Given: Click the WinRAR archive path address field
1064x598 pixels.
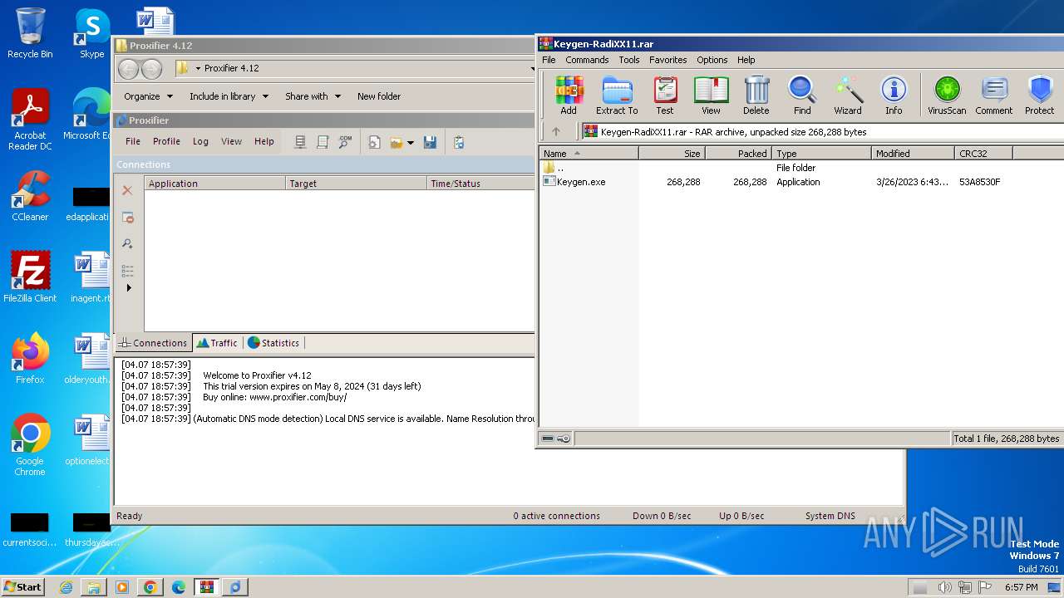Looking at the screenshot, I should [821, 131].
